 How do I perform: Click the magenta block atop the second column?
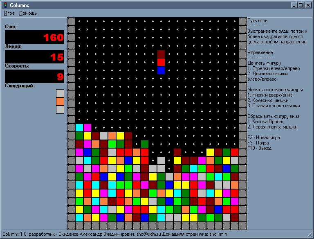click(87, 127)
